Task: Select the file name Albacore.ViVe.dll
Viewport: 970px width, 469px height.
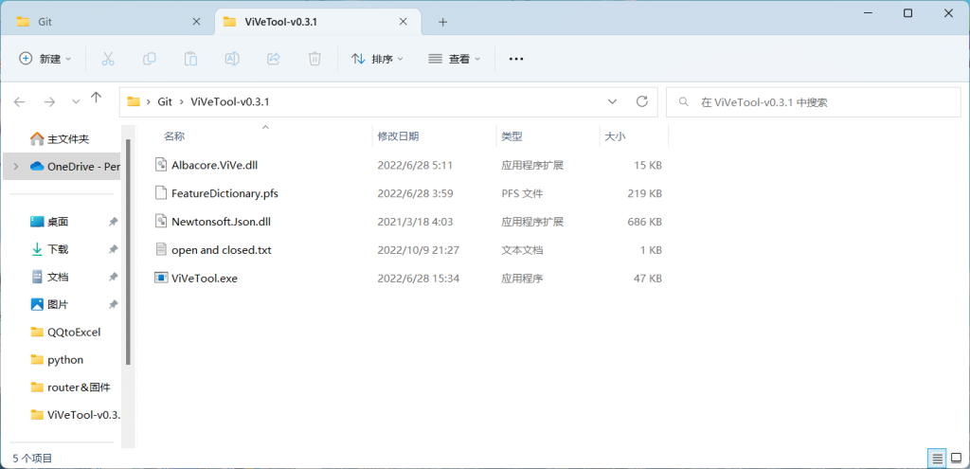Action: [x=215, y=165]
